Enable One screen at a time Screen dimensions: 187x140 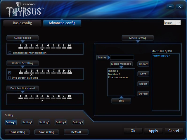[10, 78]
